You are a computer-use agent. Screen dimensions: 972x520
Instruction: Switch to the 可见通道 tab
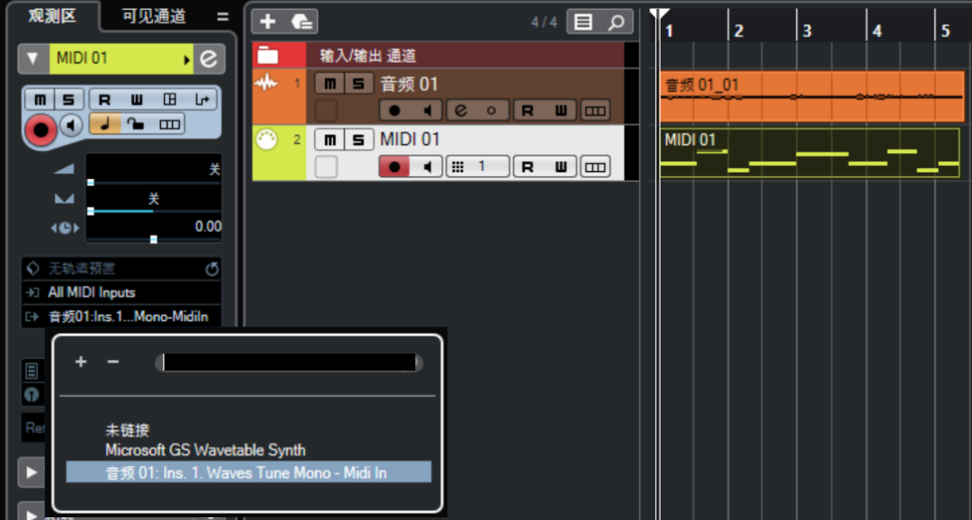point(154,16)
